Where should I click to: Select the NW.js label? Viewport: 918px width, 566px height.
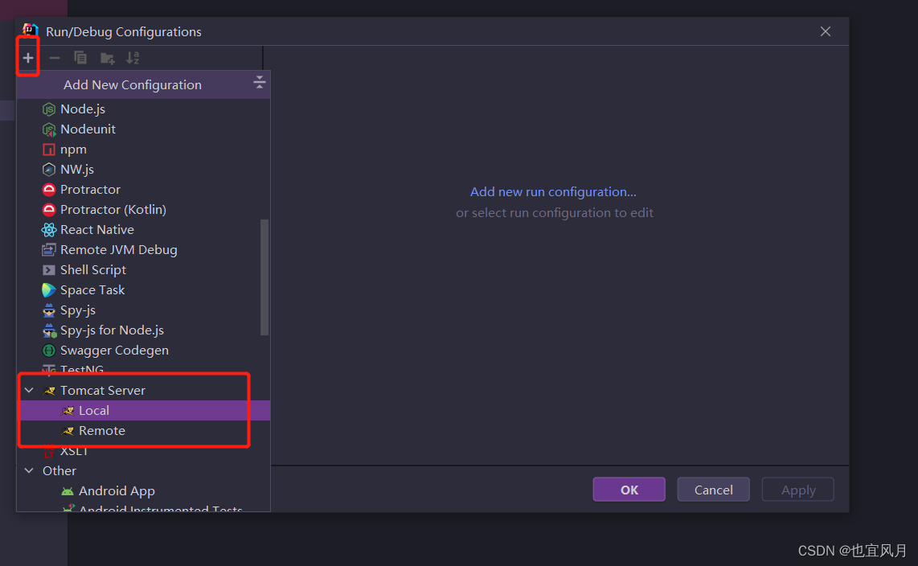point(77,170)
